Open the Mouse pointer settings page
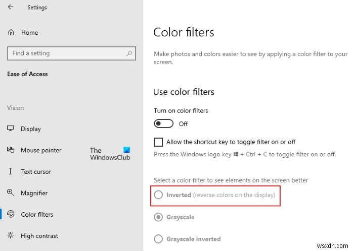 coord(41,150)
